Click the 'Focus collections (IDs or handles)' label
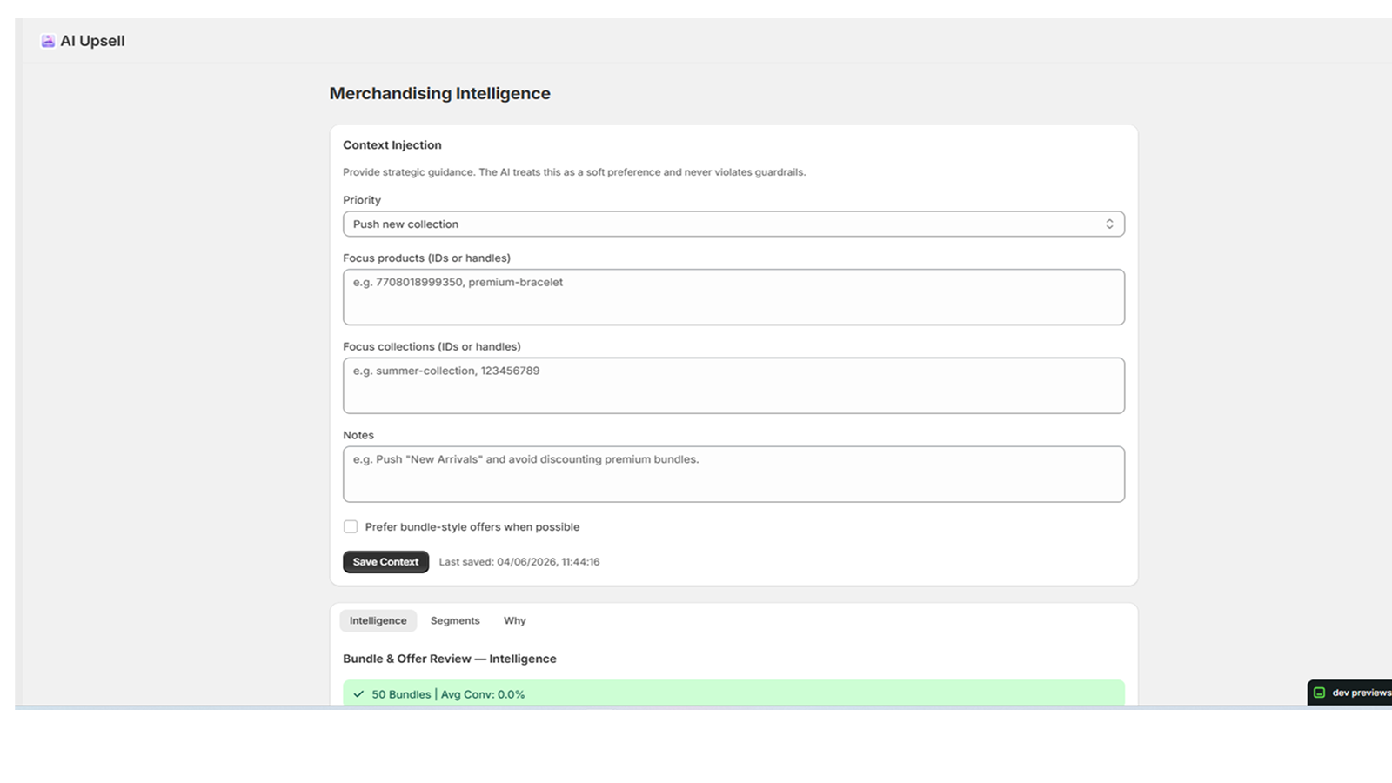Image resolution: width=1392 pixels, height=783 pixels. pyautogui.click(x=432, y=346)
